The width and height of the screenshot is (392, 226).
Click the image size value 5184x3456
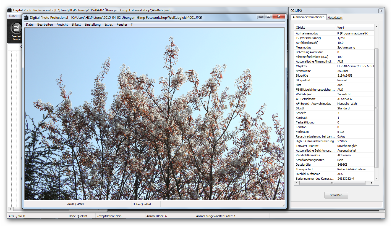click(x=345, y=76)
